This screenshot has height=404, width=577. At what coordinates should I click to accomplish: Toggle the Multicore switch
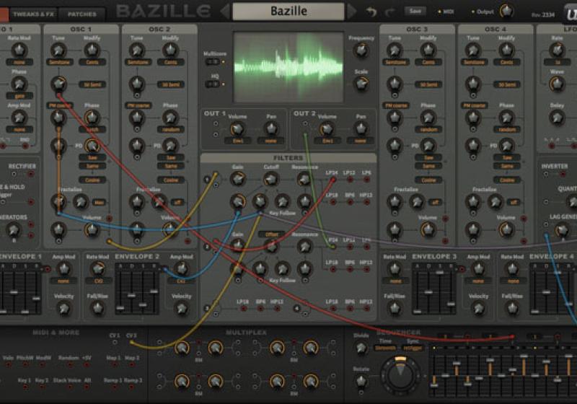[x=213, y=62]
